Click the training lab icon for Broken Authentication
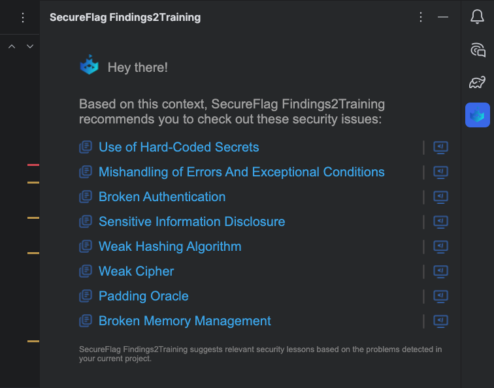494x388 pixels. [x=441, y=197]
